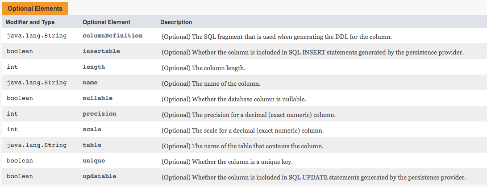Click the Optional Element column header
This screenshot has height=192, width=487.
coord(107,22)
